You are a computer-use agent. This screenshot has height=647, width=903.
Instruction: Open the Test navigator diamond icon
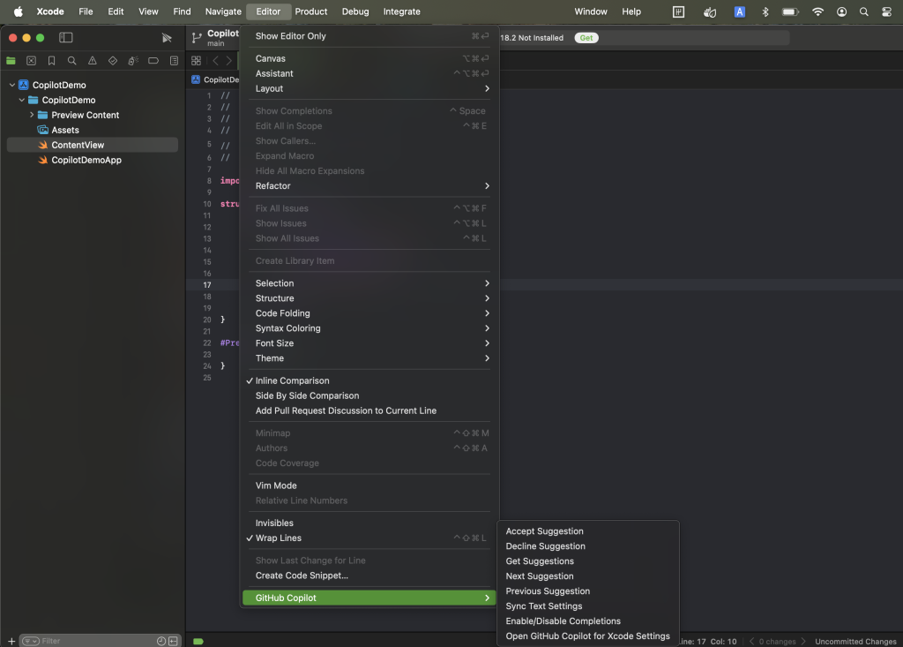[112, 61]
